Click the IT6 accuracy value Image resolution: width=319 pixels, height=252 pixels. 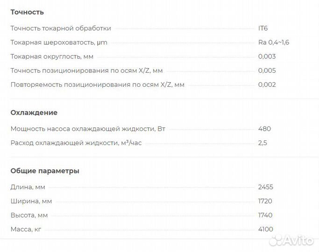[263, 28]
